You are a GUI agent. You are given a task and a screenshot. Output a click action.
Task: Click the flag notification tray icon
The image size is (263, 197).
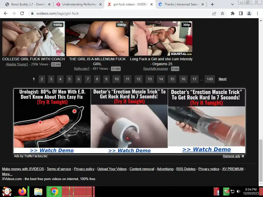pyautogui.click(x=226, y=191)
